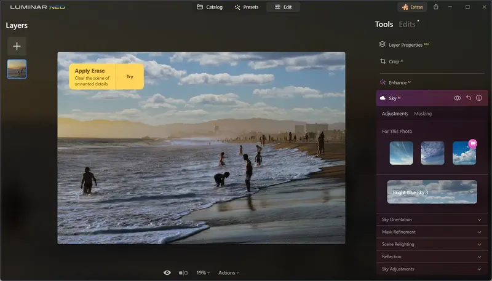492x281 pixels.
Task: Click Try on the Apply Erase tip
Action: pyautogui.click(x=130, y=77)
